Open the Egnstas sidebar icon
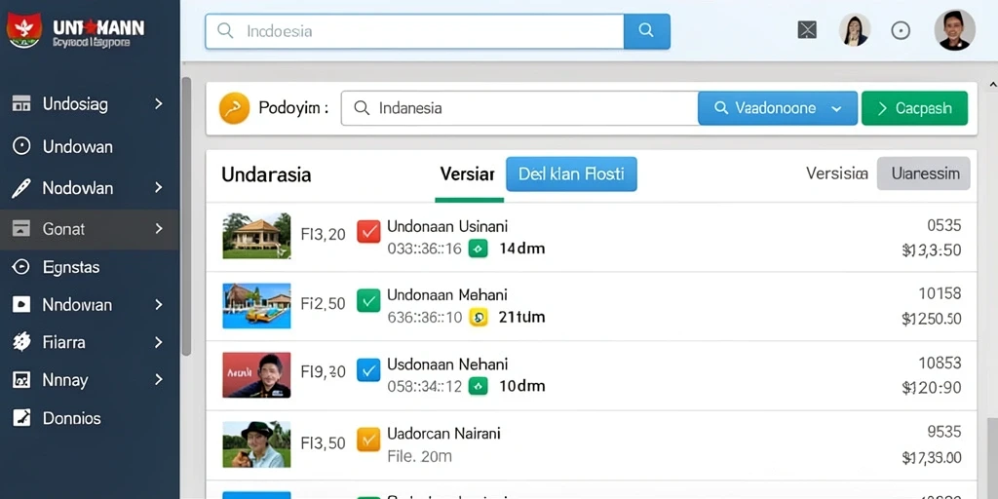Image resolution: width=998 pixels, height=499 pixels. coord(21,267)
